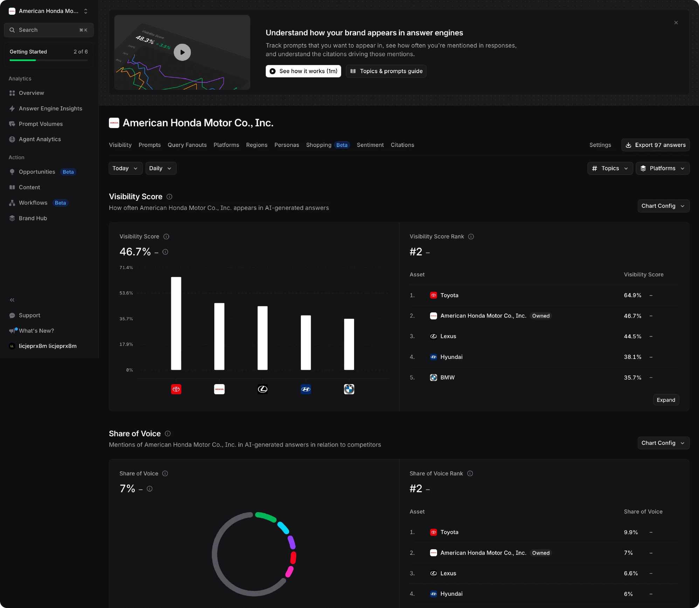Open the Shopping Beta tab
Viewport: 699px width, 608px height.
pyautogui.click(x=328, y=145)
